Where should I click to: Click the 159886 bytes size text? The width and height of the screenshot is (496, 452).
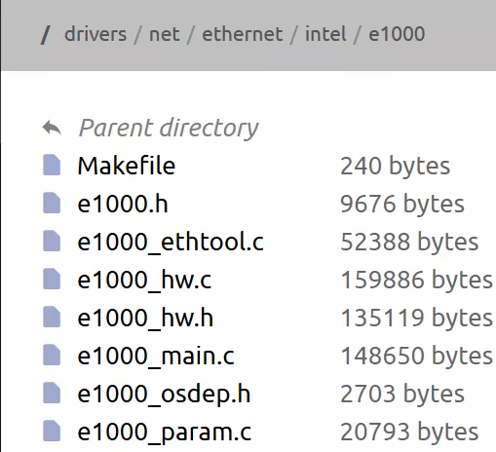(417, 280)
